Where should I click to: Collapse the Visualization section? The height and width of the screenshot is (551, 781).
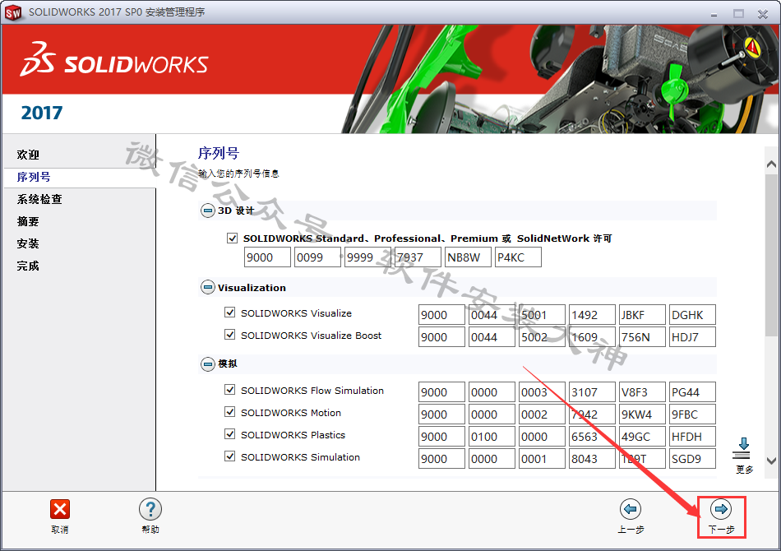[208, 288]
